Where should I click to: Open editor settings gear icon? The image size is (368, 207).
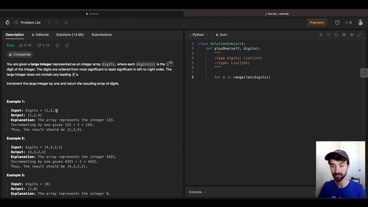351,34
